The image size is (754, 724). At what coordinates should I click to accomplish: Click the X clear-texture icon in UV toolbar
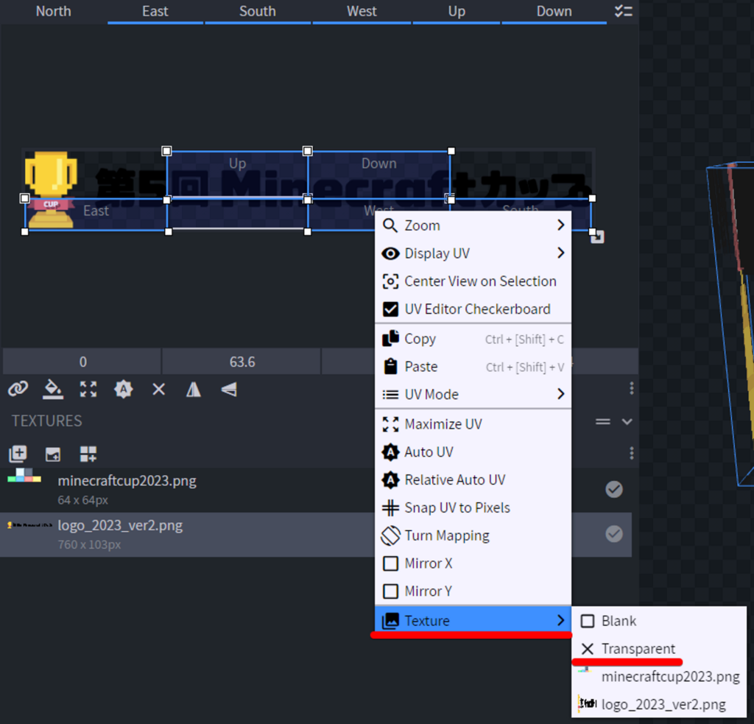[x=158, y=389]
